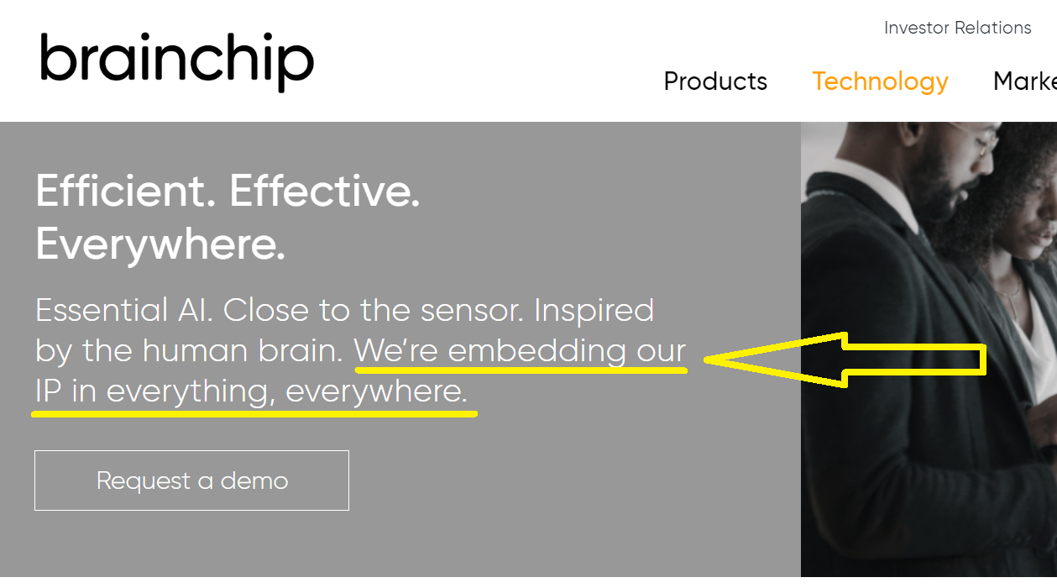
Task: Open the Investor Relations link
Action: [957, 28]
